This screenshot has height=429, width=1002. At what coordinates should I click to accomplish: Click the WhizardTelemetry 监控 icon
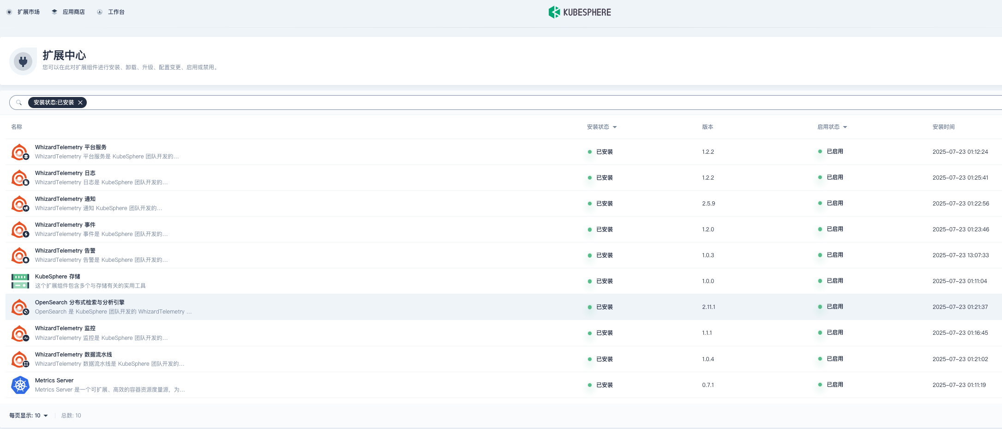(20, 333)
